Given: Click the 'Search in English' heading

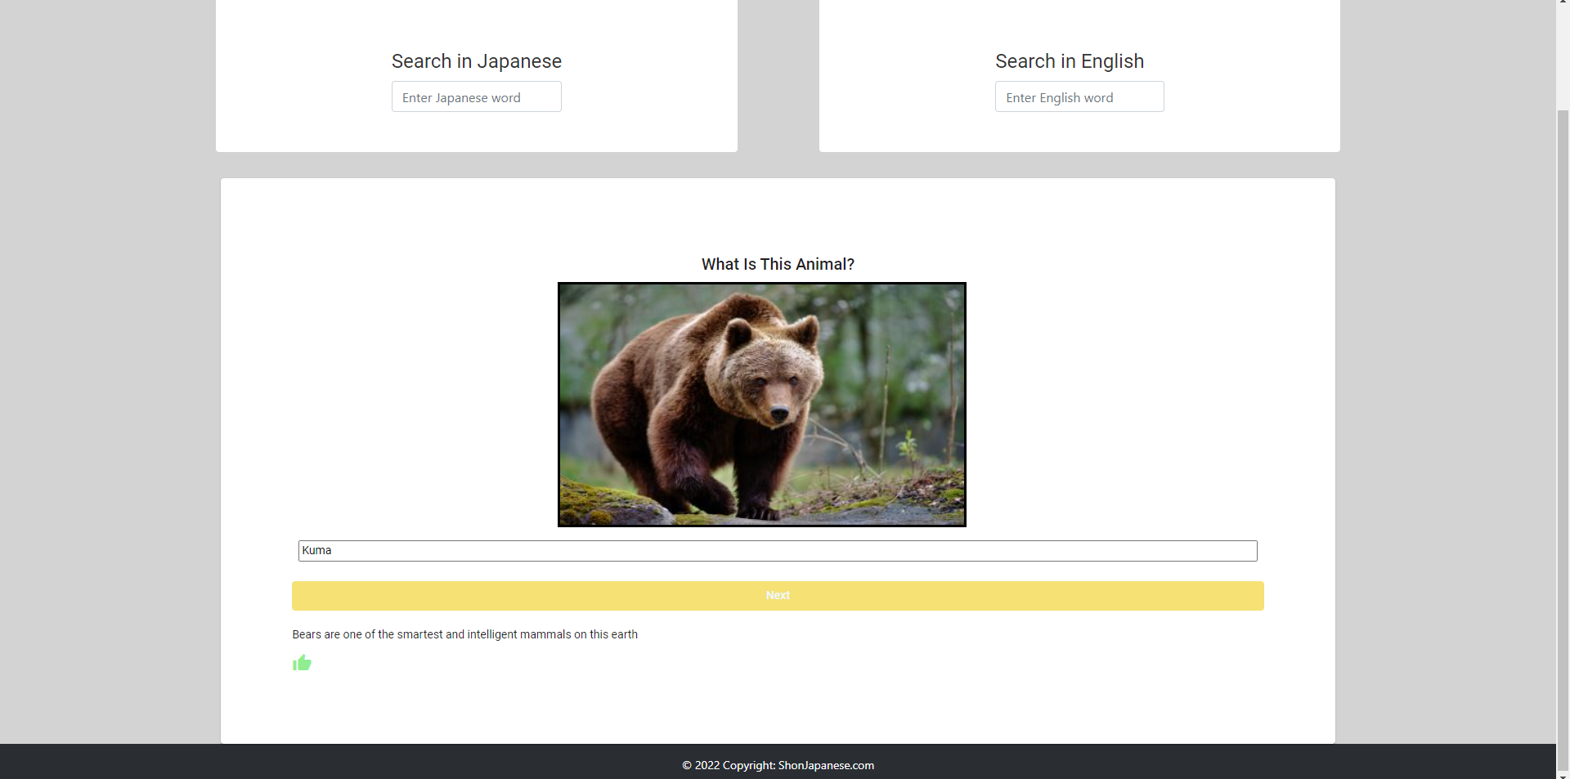Looking at the screenshot, I should 1070,61.
